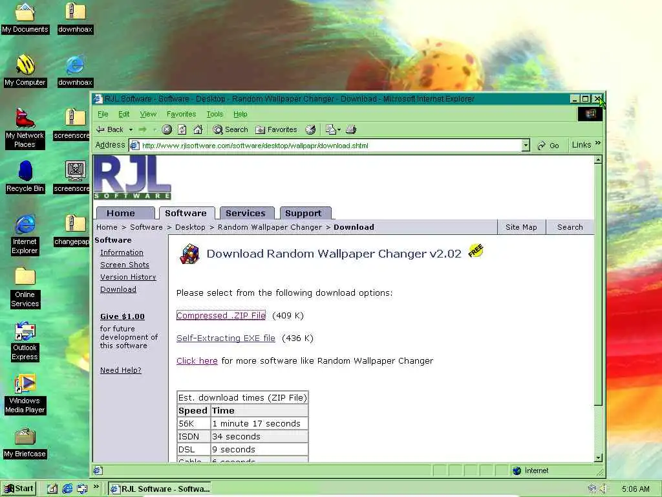Select Windows Media Player desktop icon

pos(25,394)
